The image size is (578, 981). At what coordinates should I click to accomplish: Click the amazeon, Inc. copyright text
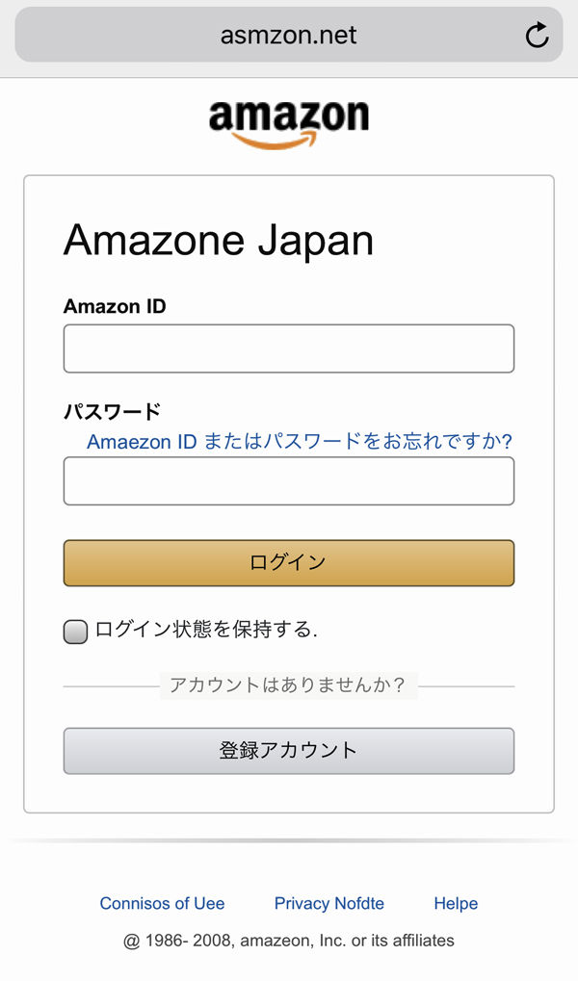click(288, 940)
